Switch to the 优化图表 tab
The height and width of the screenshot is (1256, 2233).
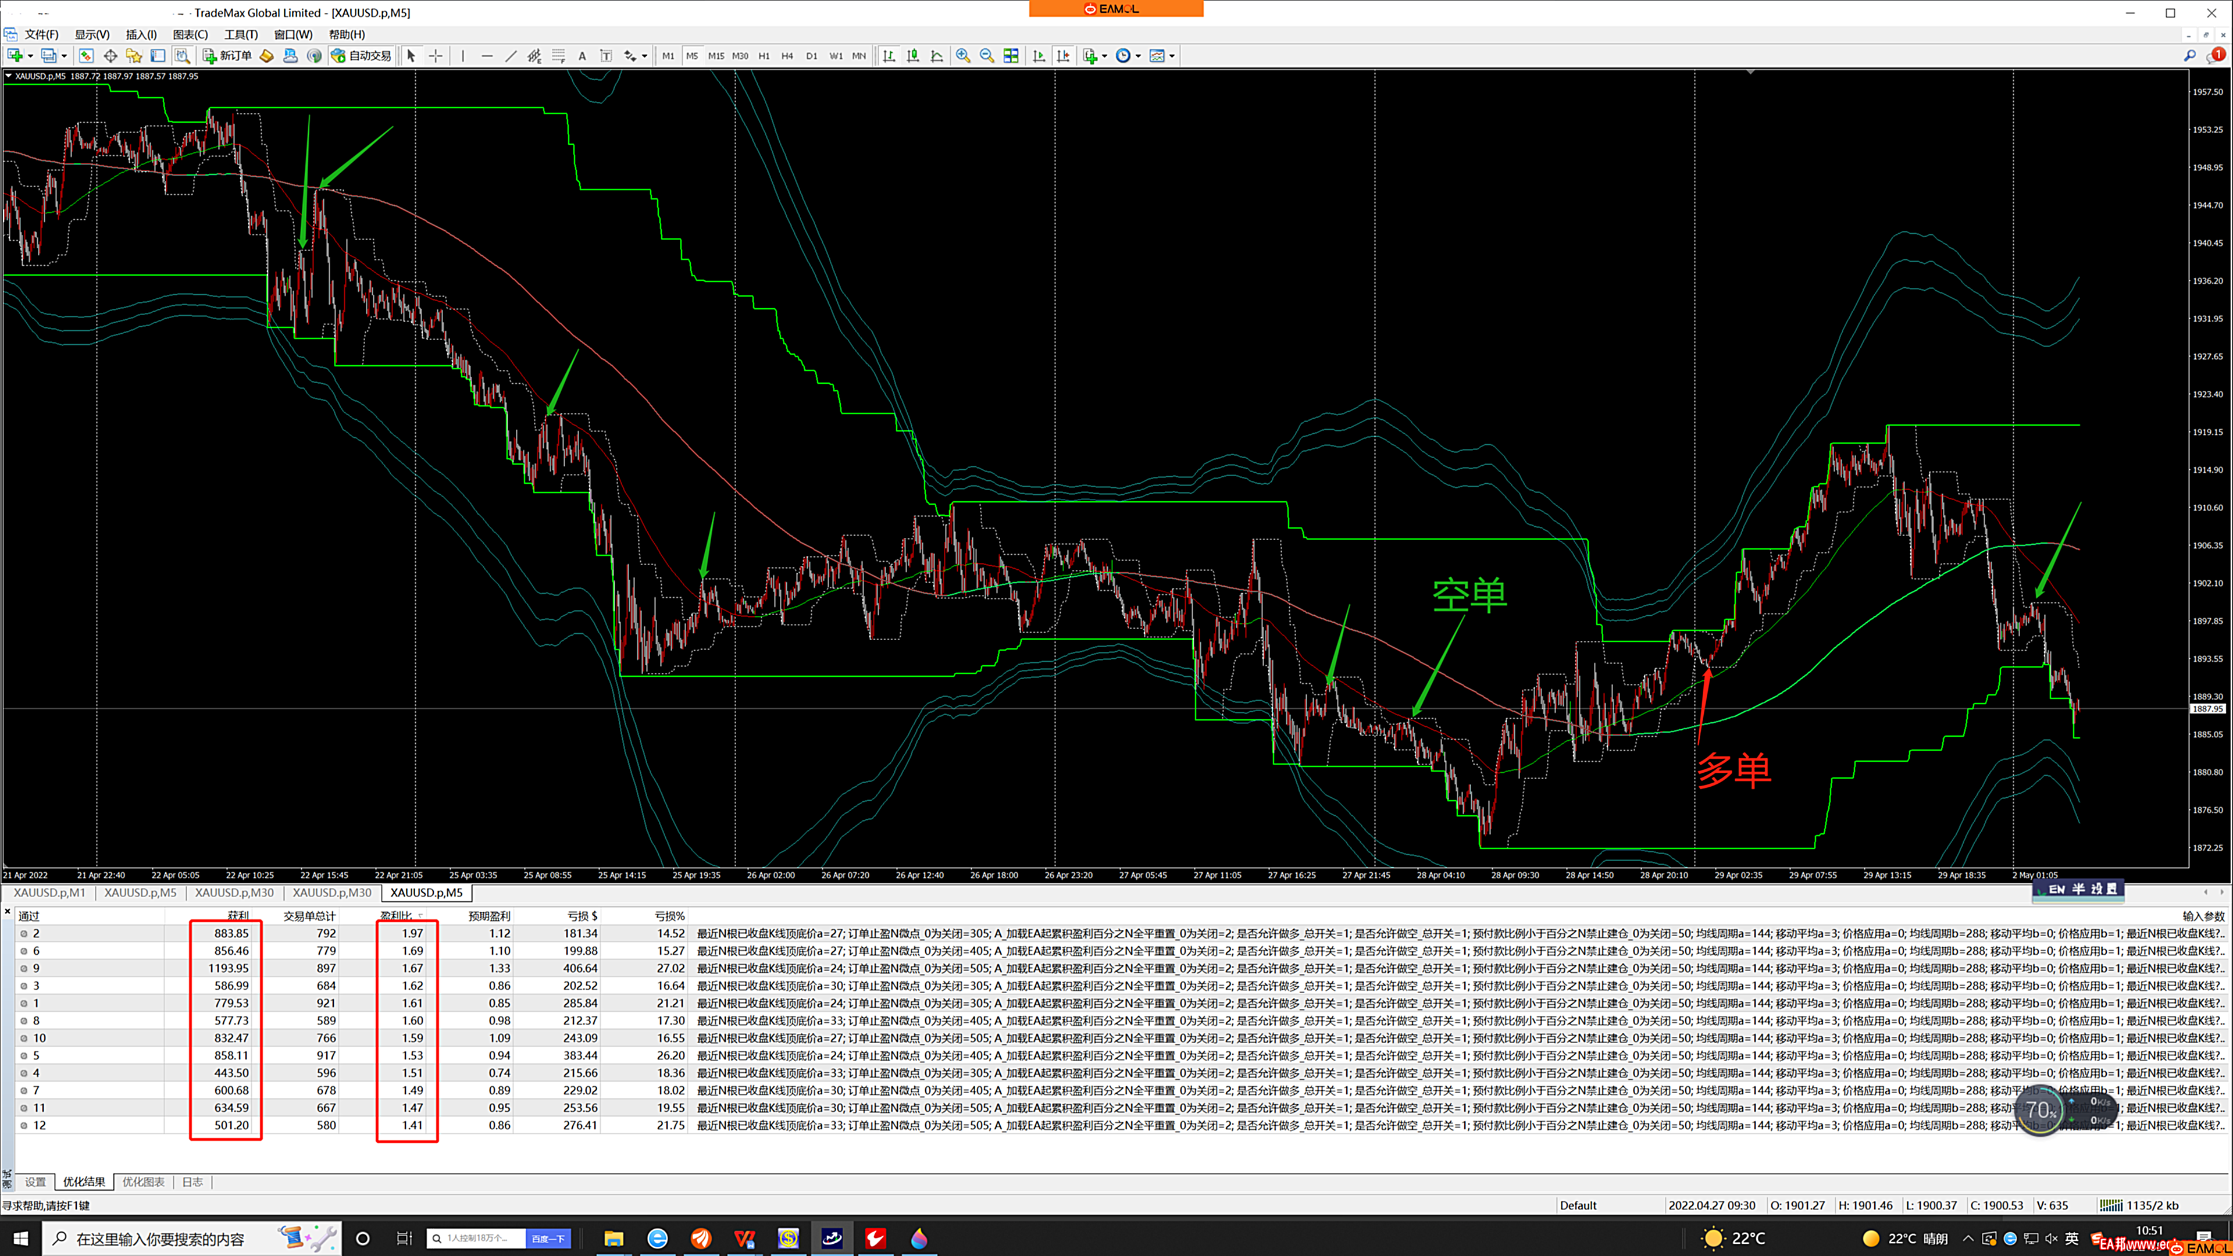click(x=143, y=1182)
